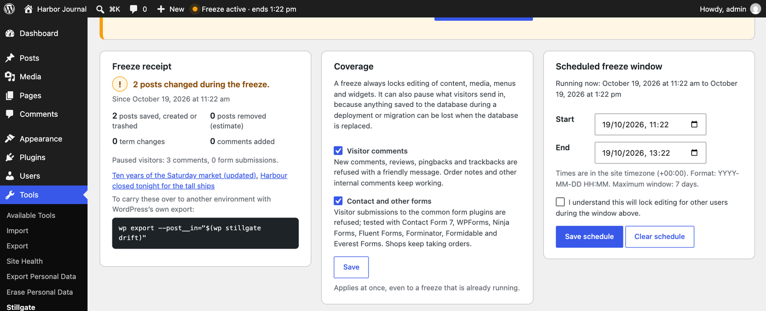Click the Appearance paintbrush icon
Viewport: 766px width, 311px height.
pos(10,139)
